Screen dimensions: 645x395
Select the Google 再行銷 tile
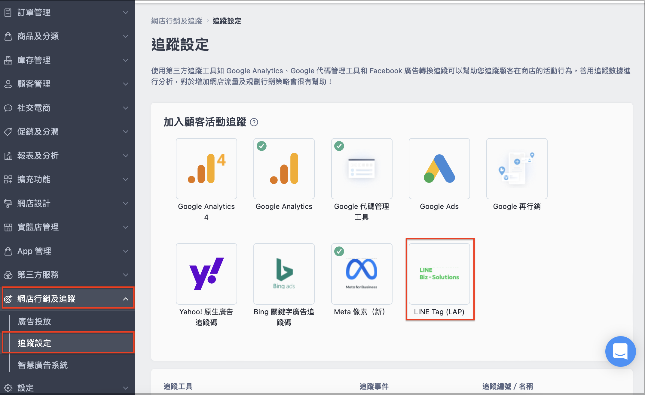point(517,169)
